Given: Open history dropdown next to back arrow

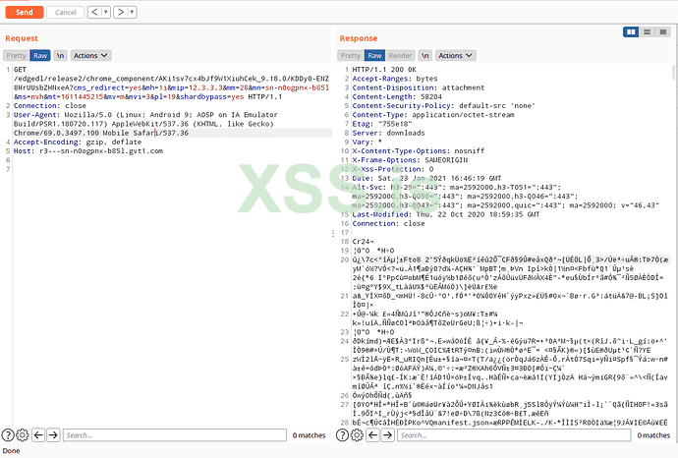Looking at the screenshot, I should point(106,12).
